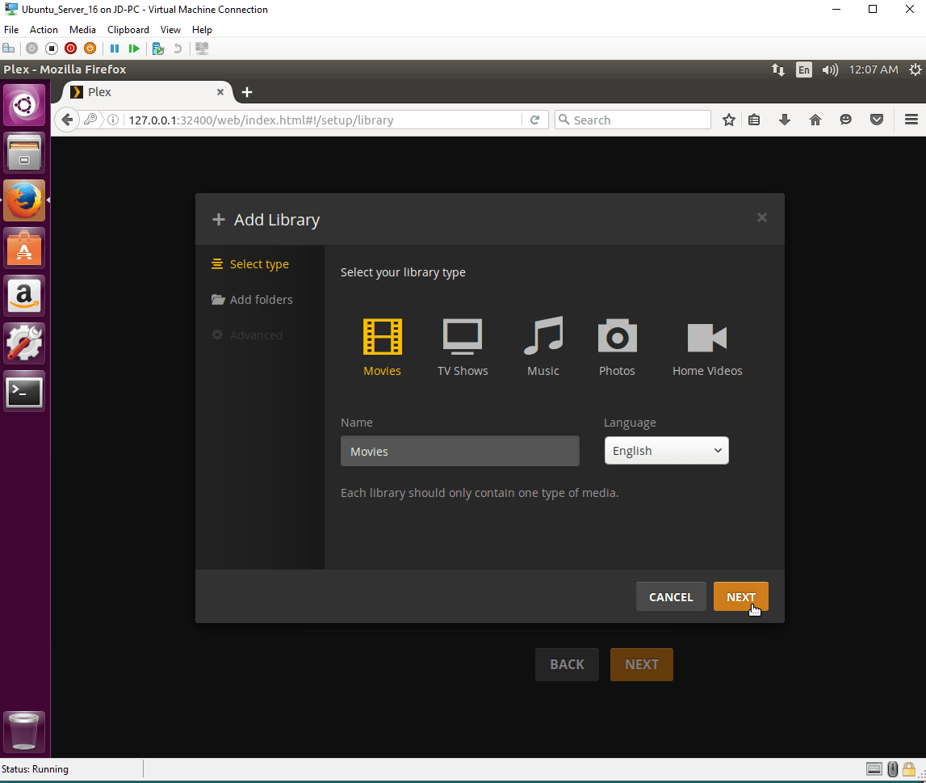This screenshot has width=926, height=783.
Task: Select the Plex browser tab
Action: pyautogui.click(x=145, y=92)
